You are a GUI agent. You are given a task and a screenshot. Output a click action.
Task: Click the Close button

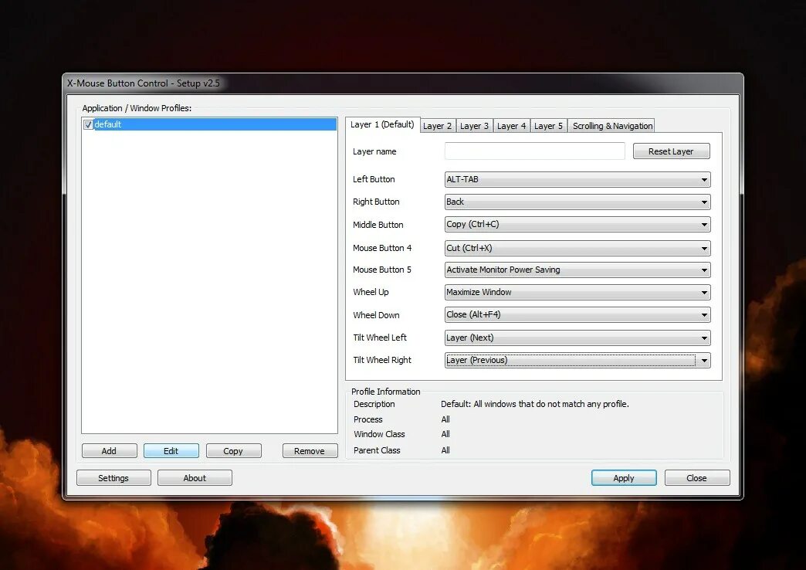[x=697, y=478]
